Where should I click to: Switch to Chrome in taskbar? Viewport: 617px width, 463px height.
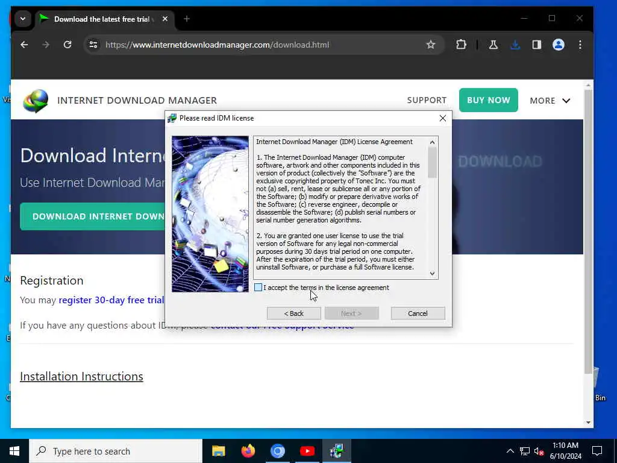(x=277, y=451)
